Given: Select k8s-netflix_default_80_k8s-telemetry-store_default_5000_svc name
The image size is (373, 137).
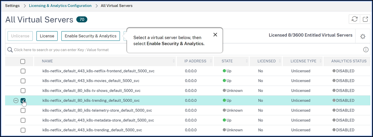Looking at the screenshot, I should [x=97, y=111].
